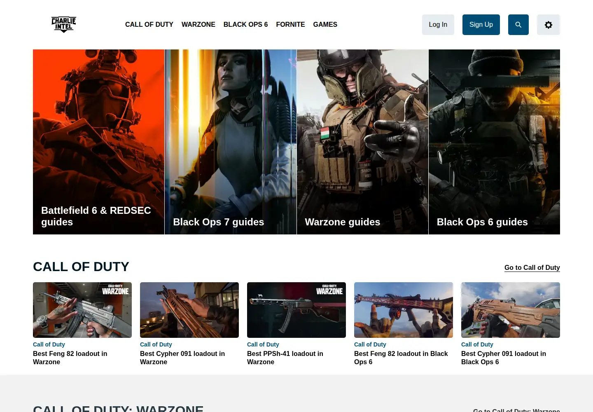The height and width of the screenshot is (412, 593).
Task: Follow the Go to Call of Duty link
Action: coord(532,267)
